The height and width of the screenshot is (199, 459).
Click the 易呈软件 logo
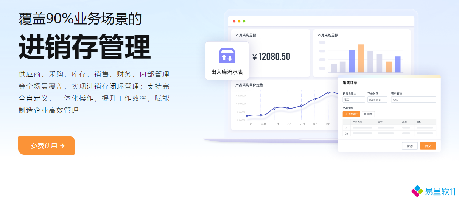435,191
